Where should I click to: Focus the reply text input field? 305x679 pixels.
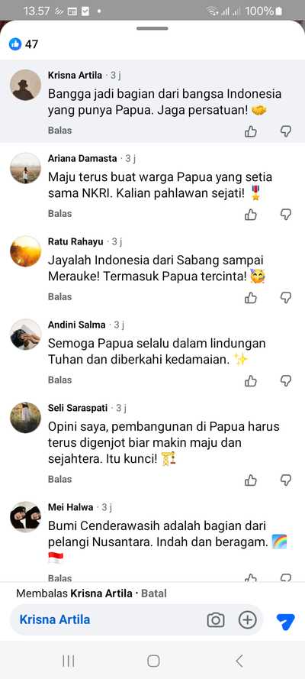coord(108,619)
